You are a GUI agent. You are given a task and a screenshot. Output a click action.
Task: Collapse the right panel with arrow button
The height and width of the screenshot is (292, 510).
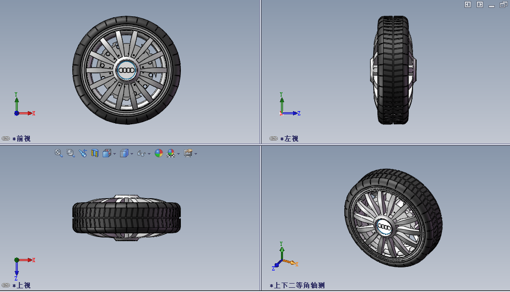(480, 4)
